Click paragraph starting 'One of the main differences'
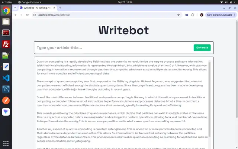 (121, 101)
